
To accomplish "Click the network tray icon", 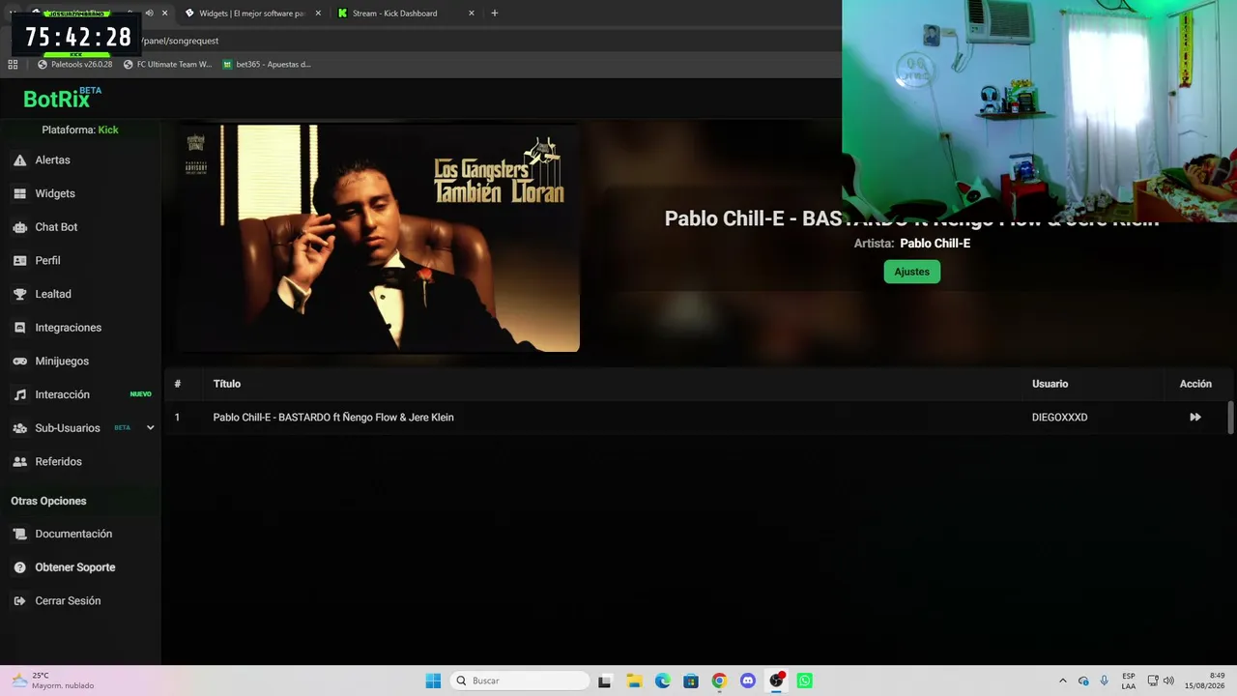I will tap(1153, 681).
